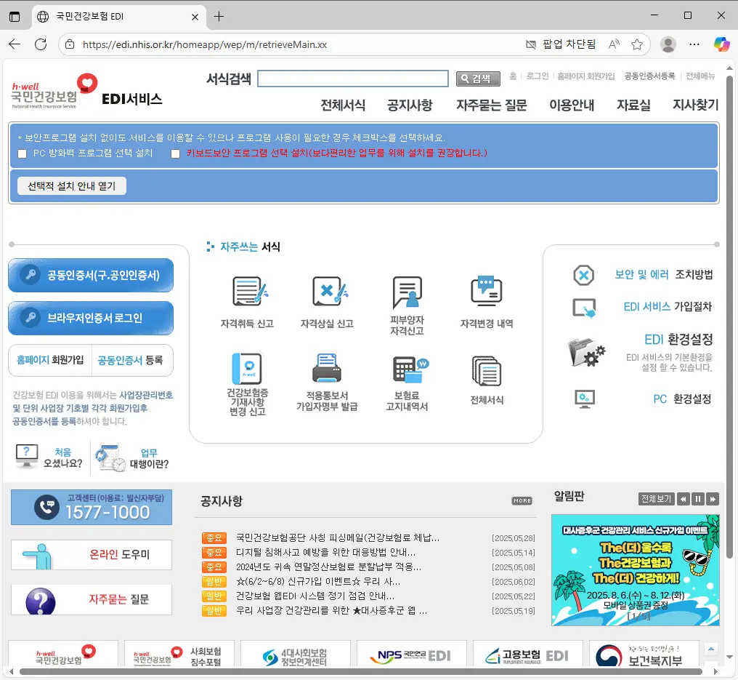738x680 pixels.
Task: Enable 키보드보안 프로그램 선택 설치 checkbox
Action: (176, 153)
